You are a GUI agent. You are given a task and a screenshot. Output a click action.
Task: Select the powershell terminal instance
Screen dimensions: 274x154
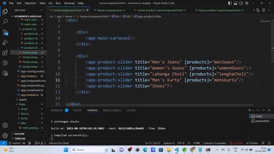coord(261,121)
